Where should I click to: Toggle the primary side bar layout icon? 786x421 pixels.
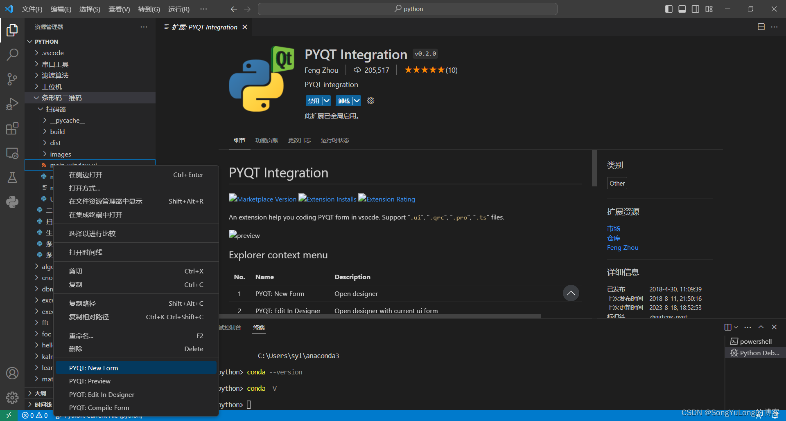[x=669, y=9]
